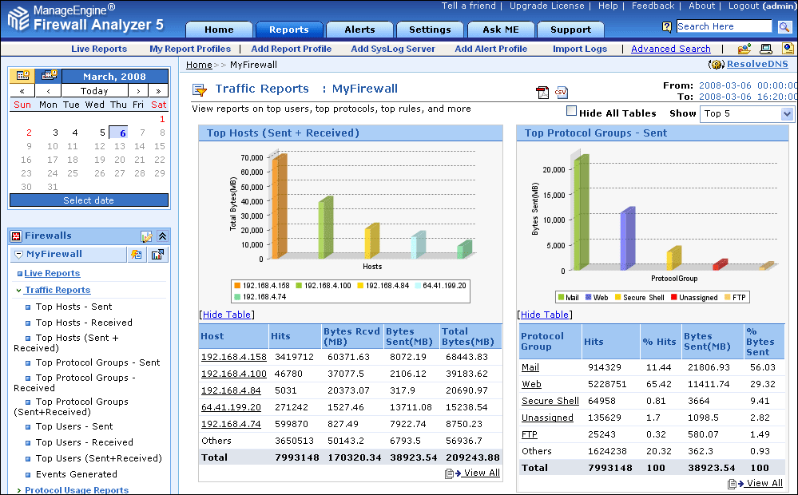Click the search help question-mark icon
The height and width of the screenshot is (495, 798).
(x=667, y=26)
